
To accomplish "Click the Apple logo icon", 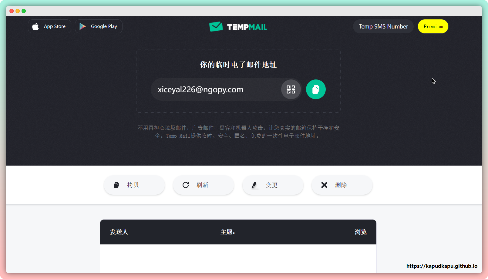I will point(36,27).
